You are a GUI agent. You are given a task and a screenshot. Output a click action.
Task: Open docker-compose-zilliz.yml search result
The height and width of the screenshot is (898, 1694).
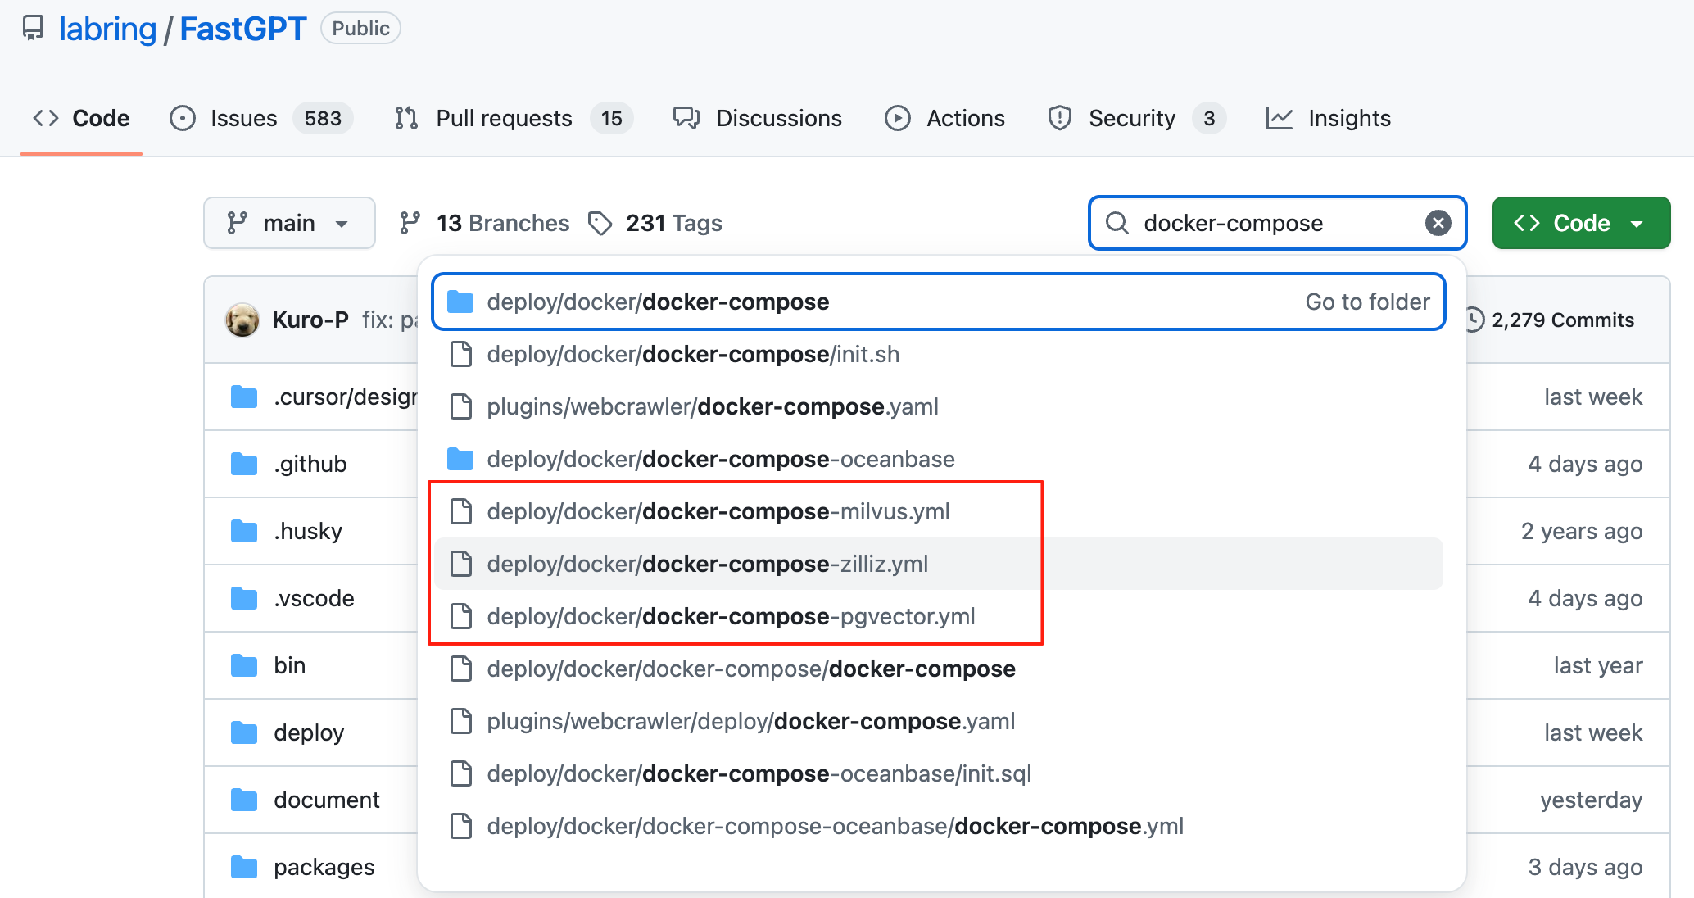point(938,564)
